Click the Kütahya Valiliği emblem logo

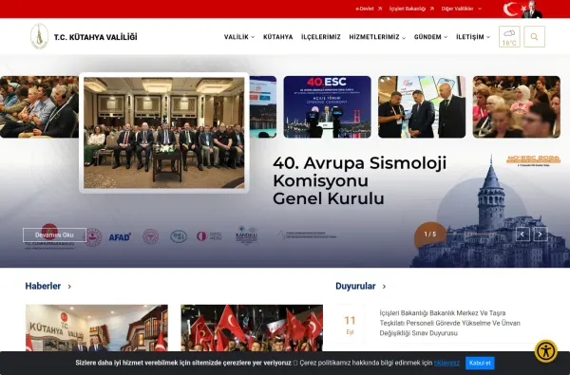tap(39, 36)
